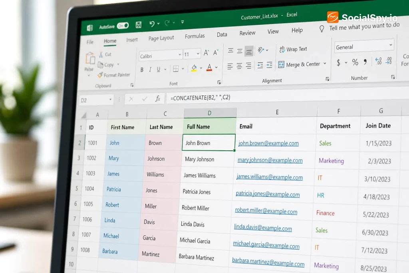409x273 pixels.
Task: Open the Font dialog launcher
Action: pos(219,82)
